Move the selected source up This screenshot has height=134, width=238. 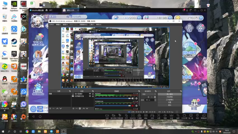[84, 108]
